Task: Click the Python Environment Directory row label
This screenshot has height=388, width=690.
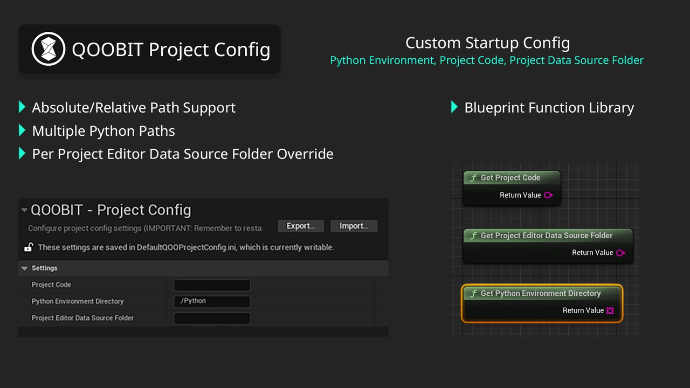Action: tap(78, 301)
